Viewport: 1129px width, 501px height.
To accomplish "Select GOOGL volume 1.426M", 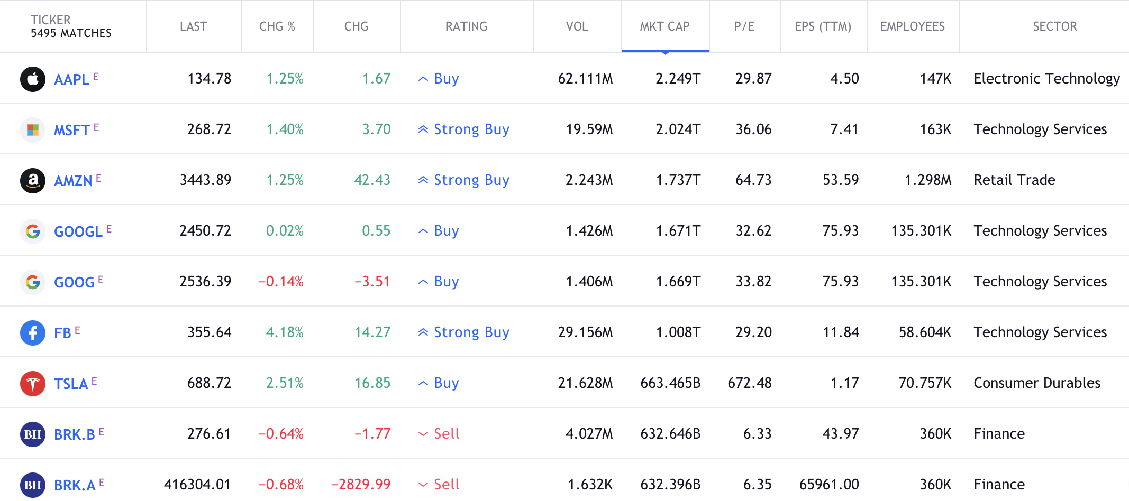I will (589, 231).
